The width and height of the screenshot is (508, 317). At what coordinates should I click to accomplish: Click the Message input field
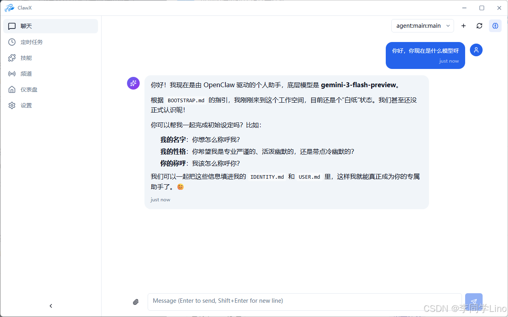tap(304, 302)
